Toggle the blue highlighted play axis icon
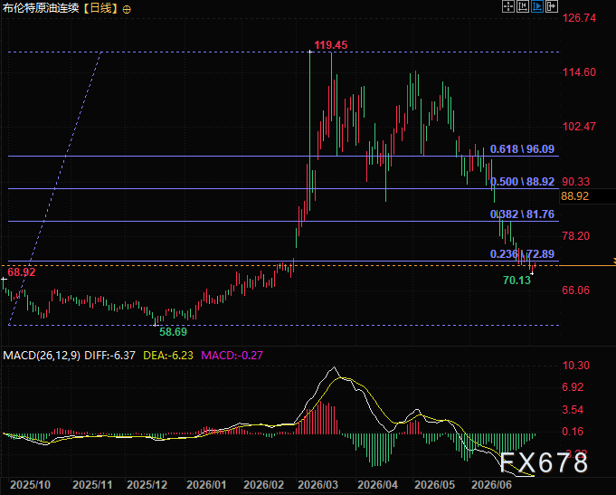Image resolution: width=616 pixels, height=495 pixels. click(x=537, y=6)
